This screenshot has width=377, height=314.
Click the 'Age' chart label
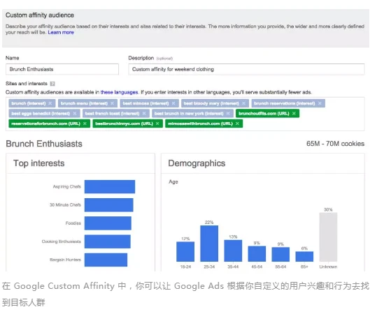(x=173, y=182)
